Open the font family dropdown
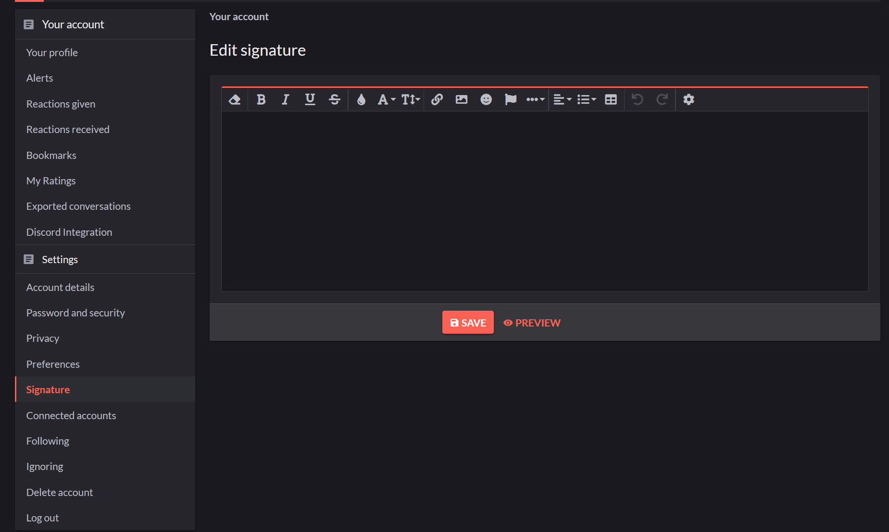The image size is (889, 532). (386, 99)
